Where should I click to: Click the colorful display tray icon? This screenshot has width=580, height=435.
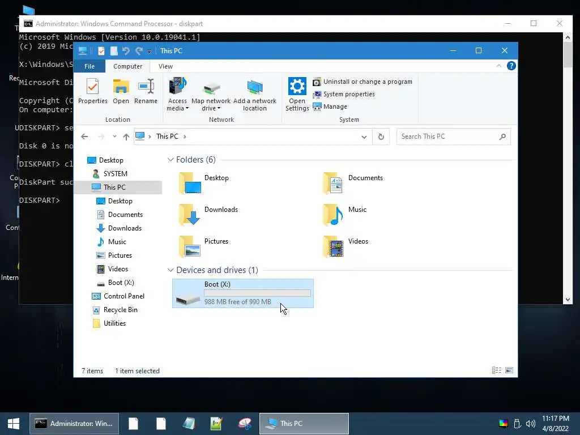coord(504,424)
